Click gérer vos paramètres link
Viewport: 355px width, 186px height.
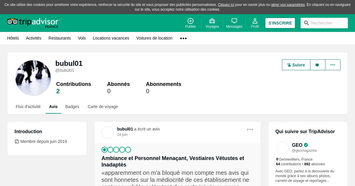tap(288, 5)
